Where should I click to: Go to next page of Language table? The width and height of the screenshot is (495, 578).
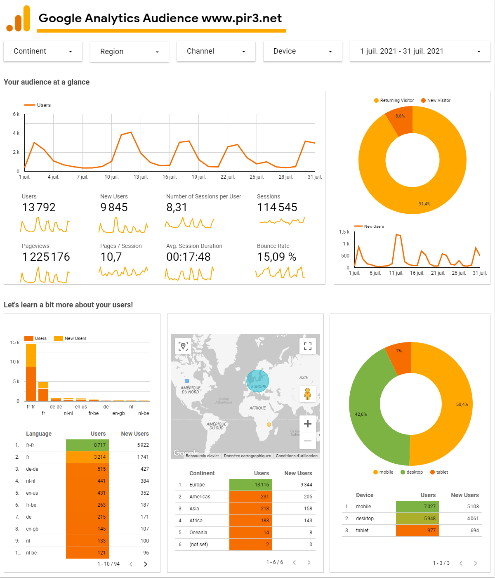tap(145, 564)
